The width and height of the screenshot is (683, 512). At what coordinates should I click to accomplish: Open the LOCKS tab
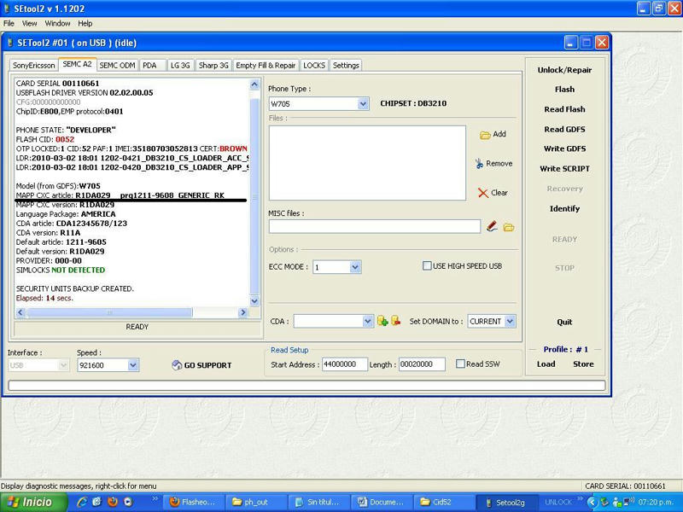tap(314, 65)
